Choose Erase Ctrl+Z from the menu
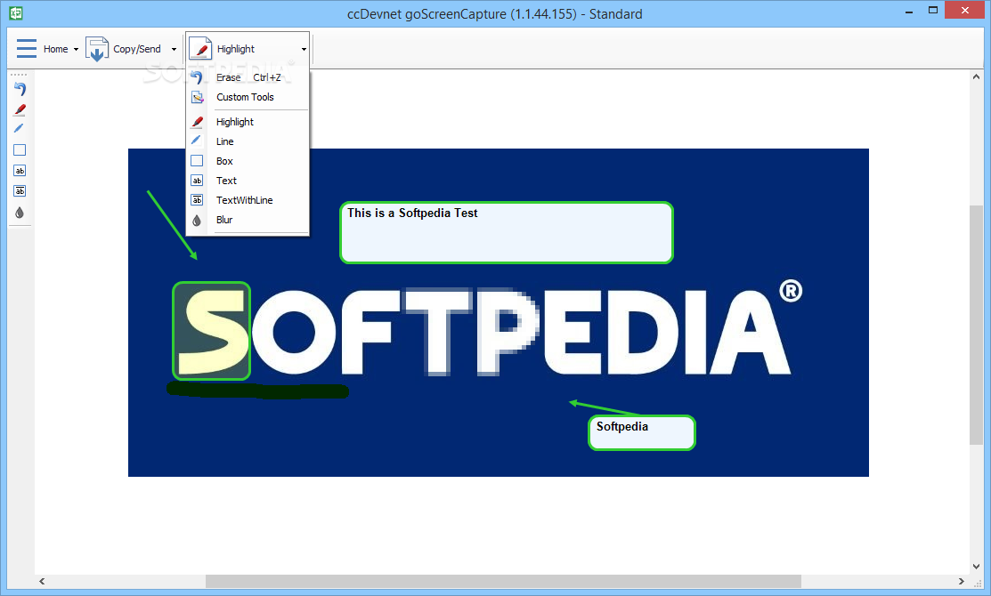The image size is (991, 596). coord(248,77)
